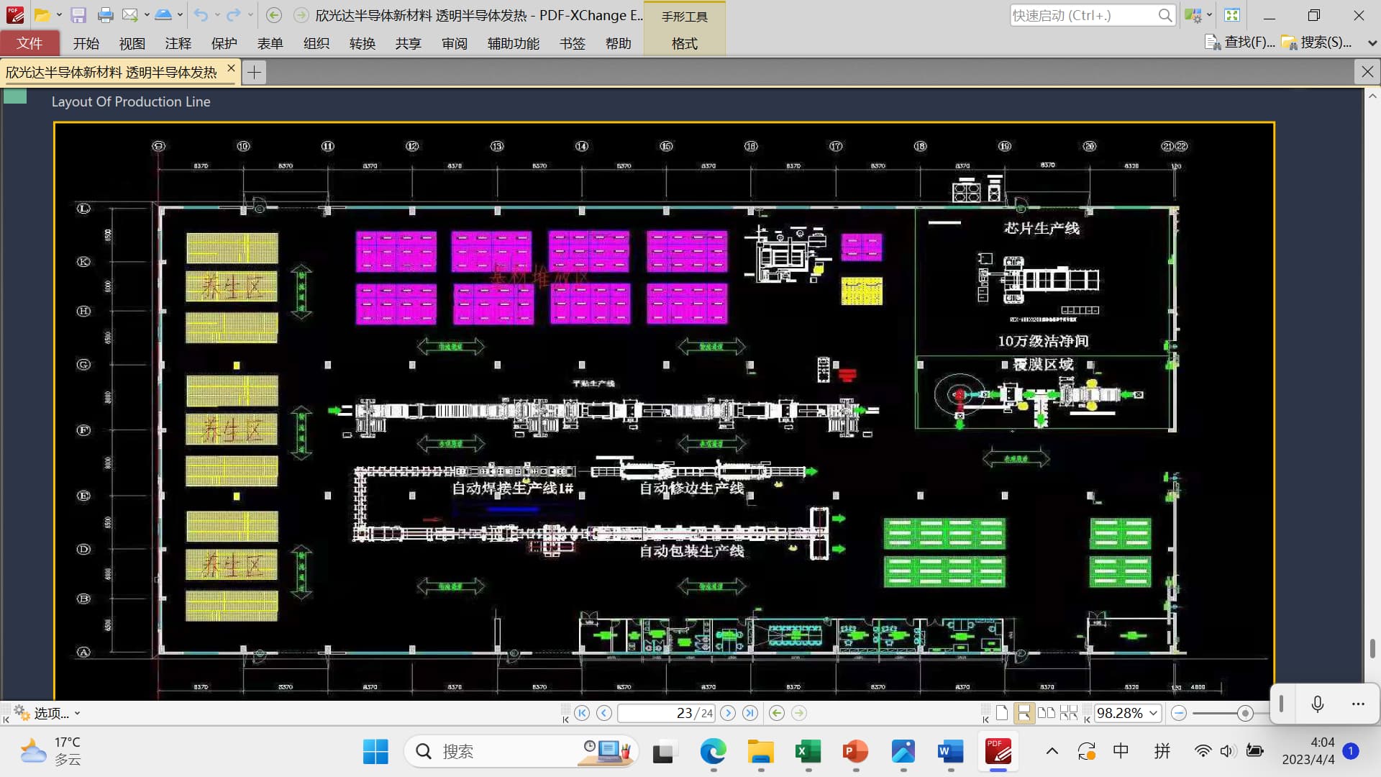Expand the 选项 options dropdown

(x=77, y=713)
